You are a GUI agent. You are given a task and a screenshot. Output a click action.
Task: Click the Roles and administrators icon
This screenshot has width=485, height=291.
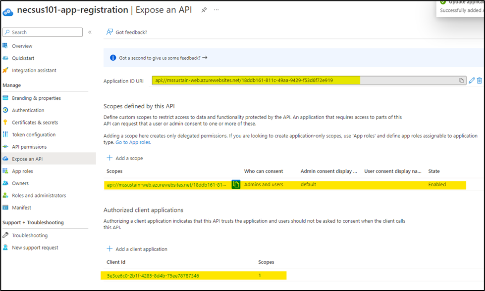click(5, 195)
